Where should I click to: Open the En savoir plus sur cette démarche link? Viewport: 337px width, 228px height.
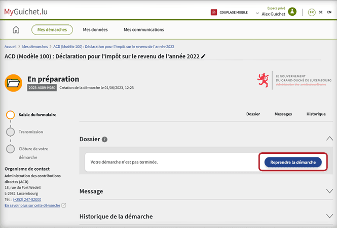[x=32, y=205]
